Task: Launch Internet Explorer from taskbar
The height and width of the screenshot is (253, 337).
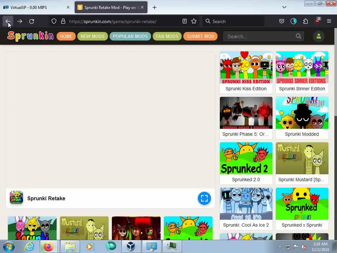Action: (x=29, y=246)
